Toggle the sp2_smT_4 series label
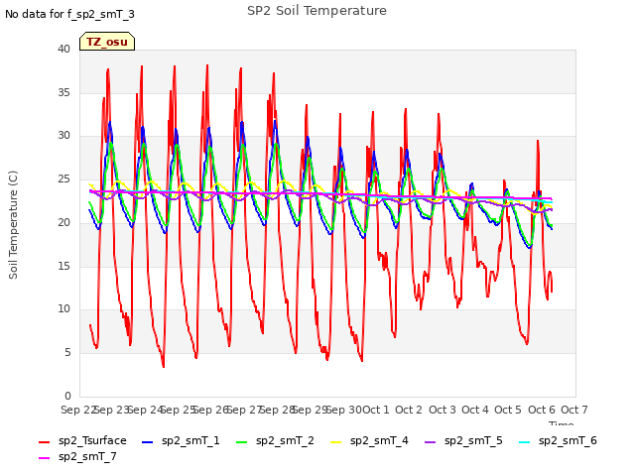The image size is (635, 476). [x=379, y=440]
